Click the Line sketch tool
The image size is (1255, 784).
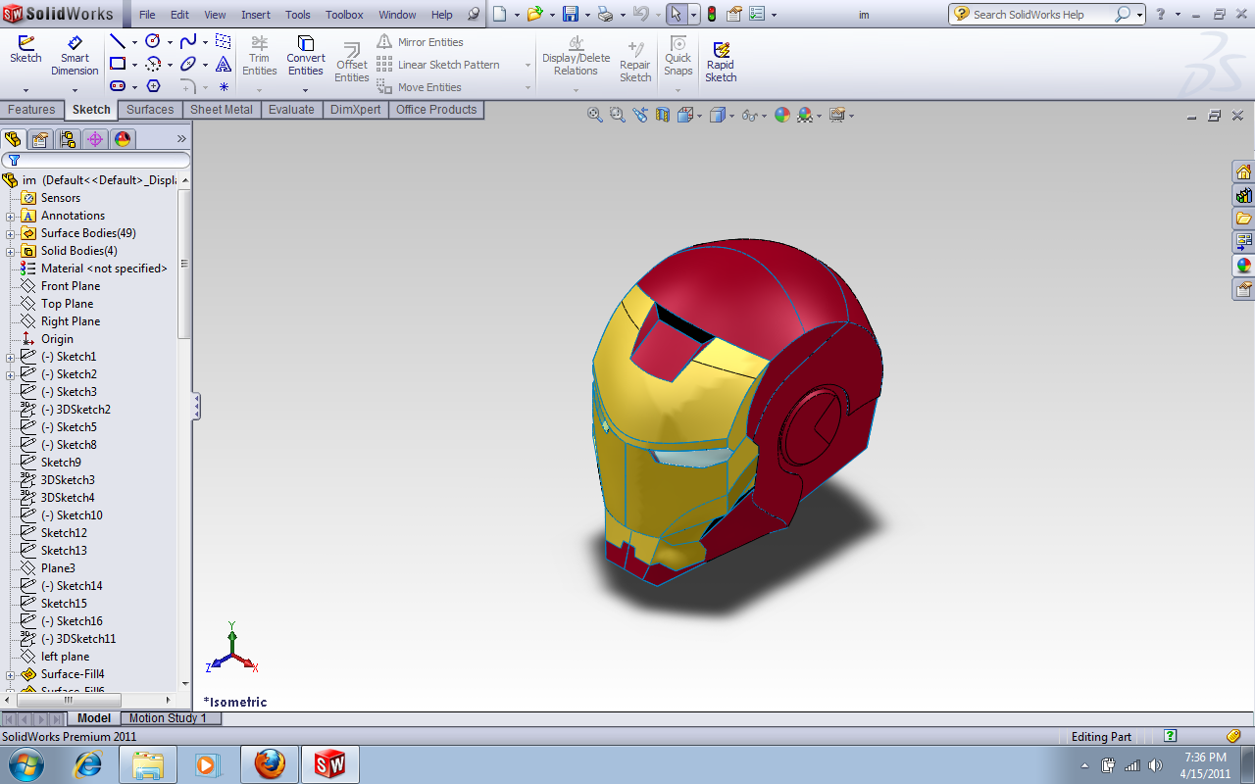pos(117,41)
